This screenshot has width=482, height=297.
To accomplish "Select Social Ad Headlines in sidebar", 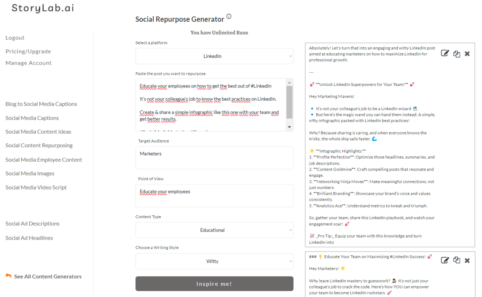I will pos(29,238).
